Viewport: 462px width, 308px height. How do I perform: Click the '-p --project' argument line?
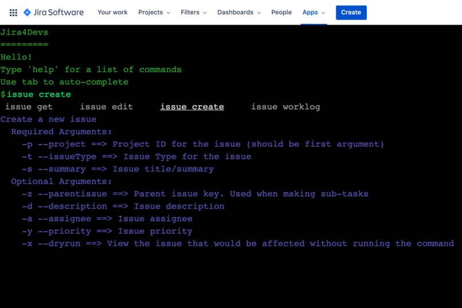[x=203, y=144]
